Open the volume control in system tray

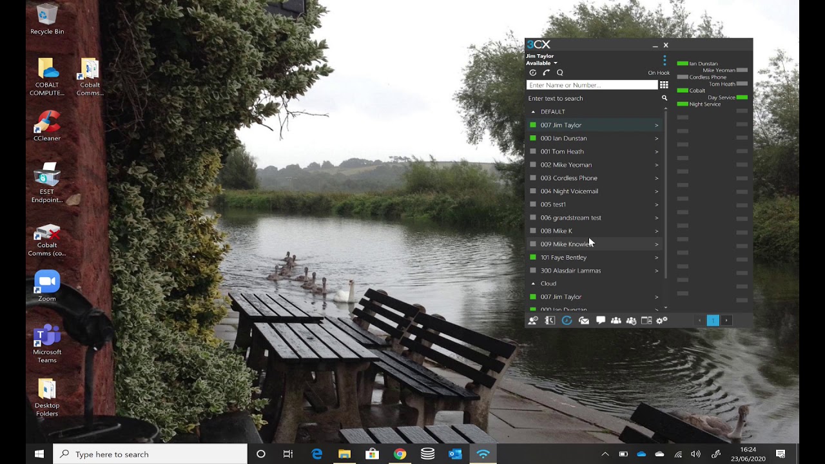(695, 454)
